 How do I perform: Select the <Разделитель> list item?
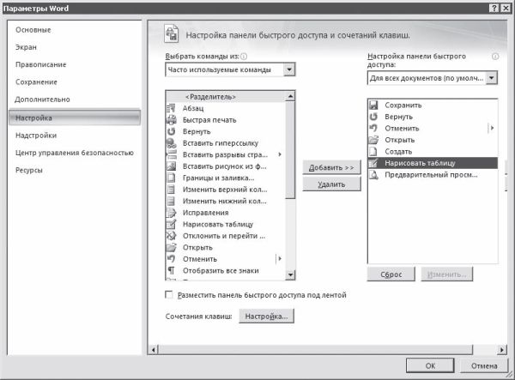click(x=226, y=97)
